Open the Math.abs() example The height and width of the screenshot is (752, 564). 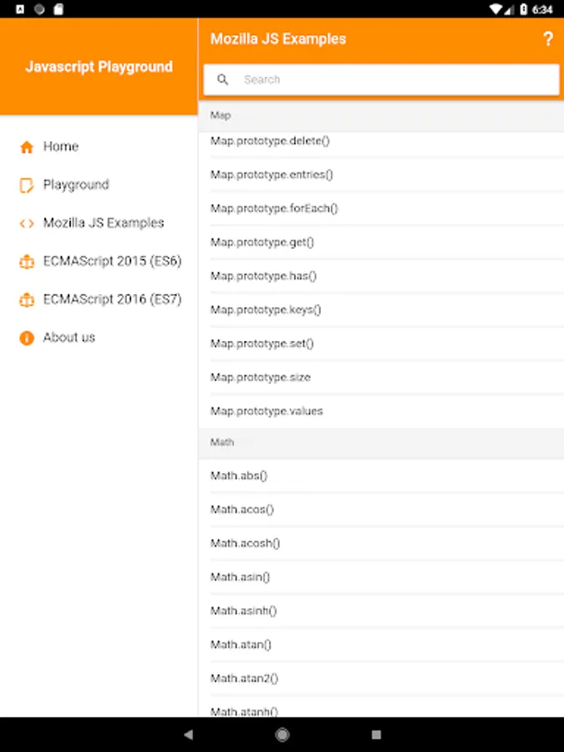point(381,475)
